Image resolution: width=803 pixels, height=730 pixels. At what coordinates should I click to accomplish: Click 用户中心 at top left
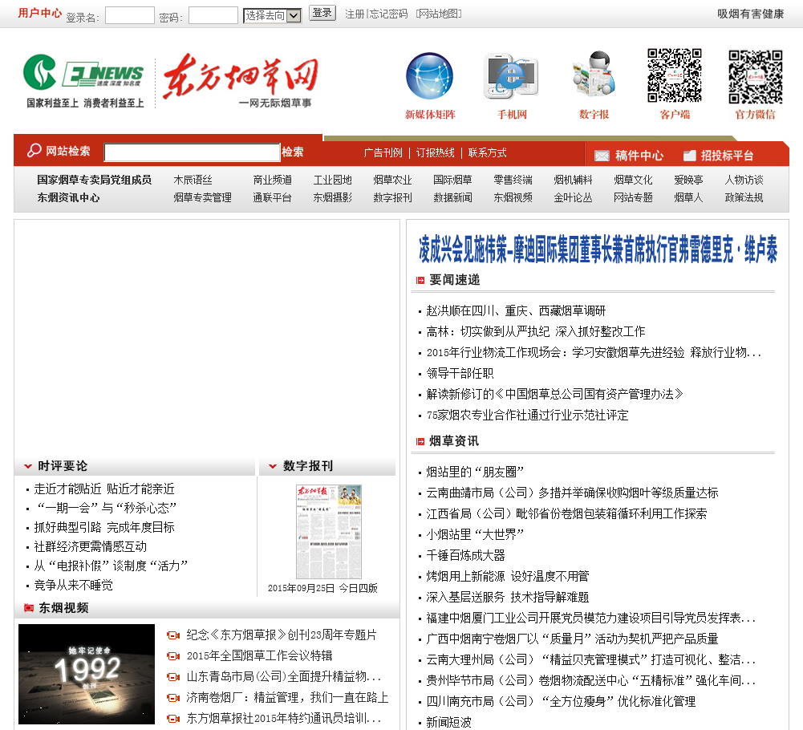pos(39,13)
